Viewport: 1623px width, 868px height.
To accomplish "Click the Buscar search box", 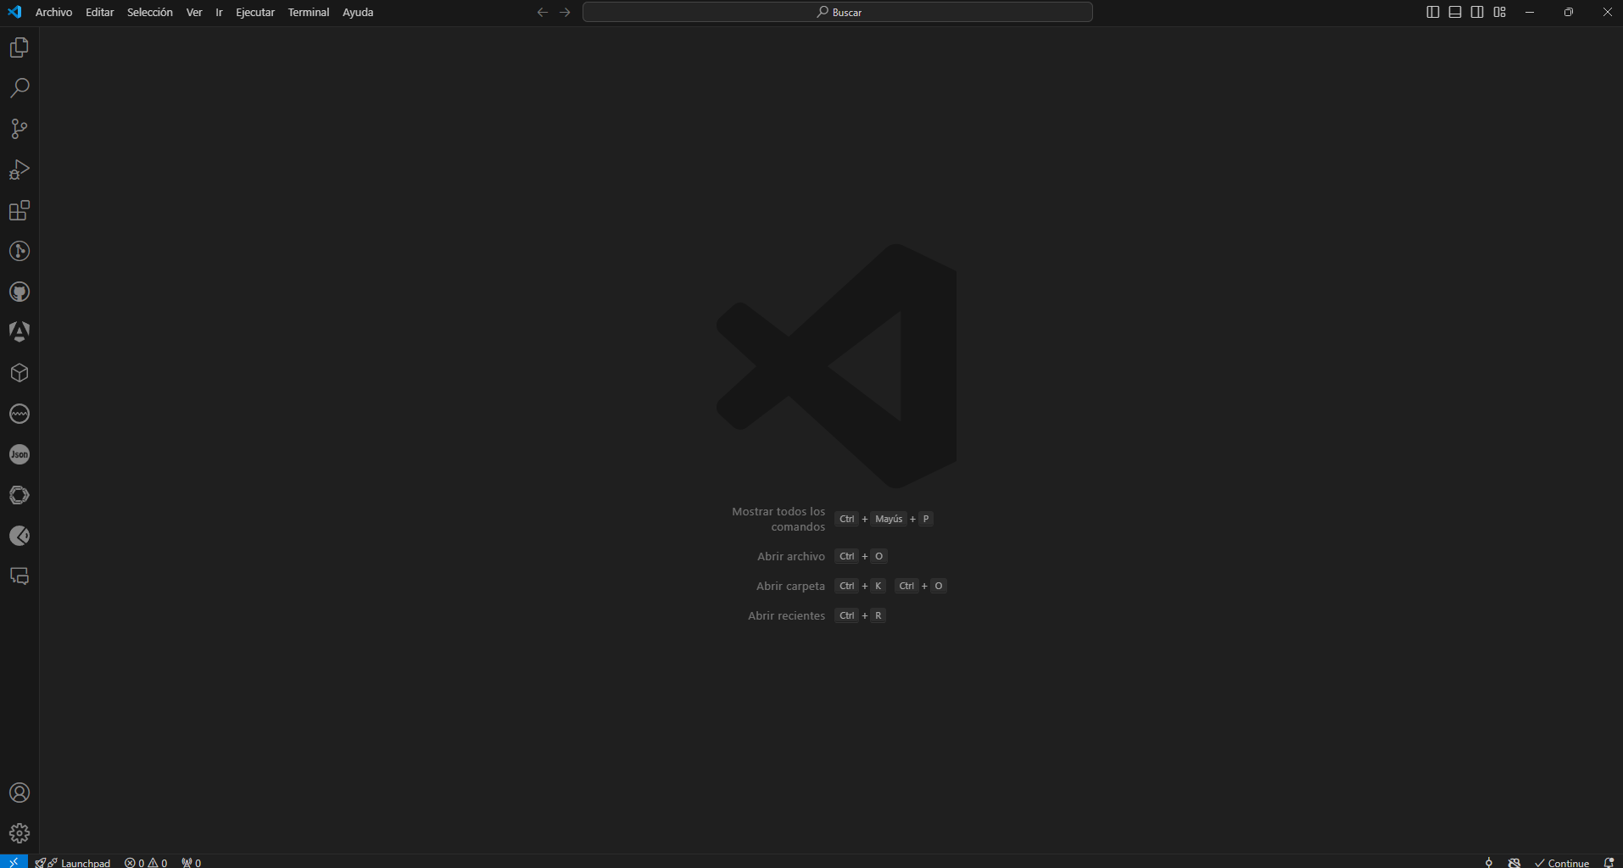I will (x=838, y=12).
